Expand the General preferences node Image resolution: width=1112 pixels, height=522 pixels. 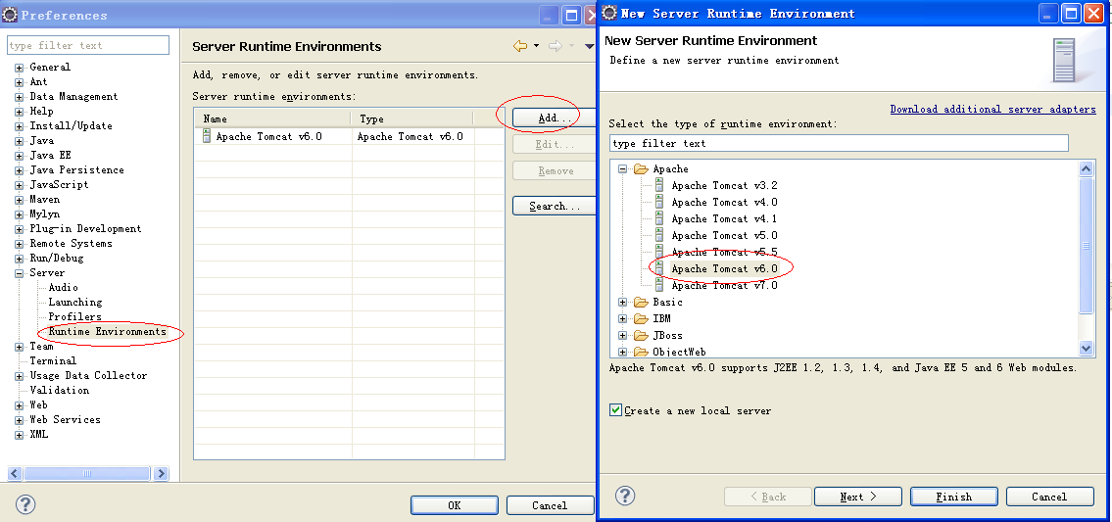[x=20, y=68]
